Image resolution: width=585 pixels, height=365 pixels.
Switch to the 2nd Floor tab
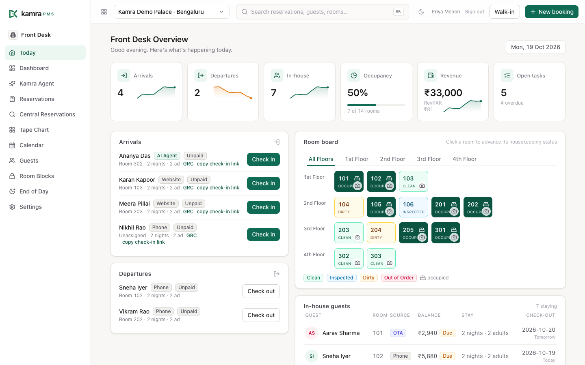point(392,159)
